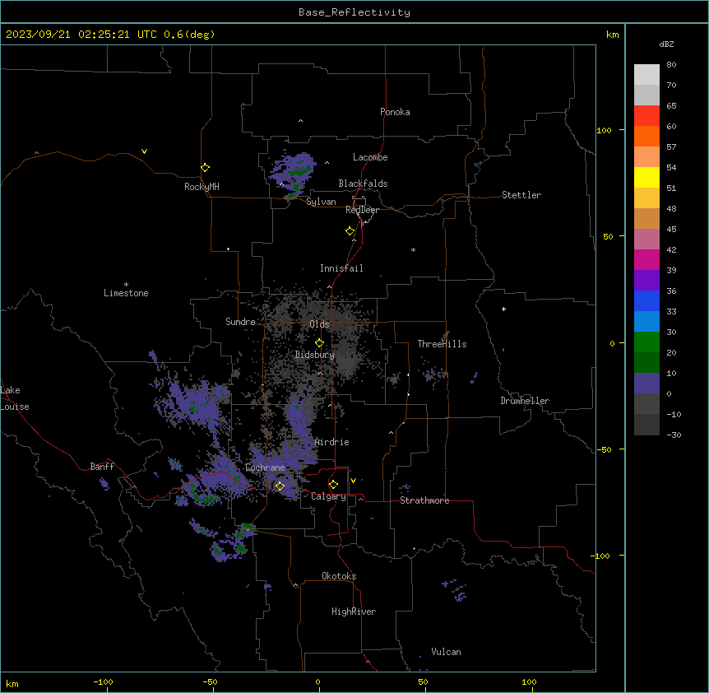Select the Blackfalds label on the map
The width and height of the screenshot is (709, 693).
coord(363,184)
